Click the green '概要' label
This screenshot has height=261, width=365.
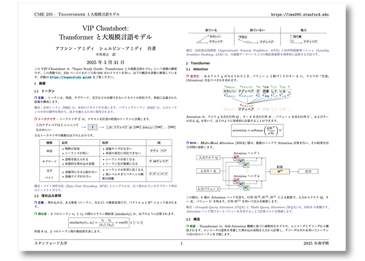(x=192, y=226)
